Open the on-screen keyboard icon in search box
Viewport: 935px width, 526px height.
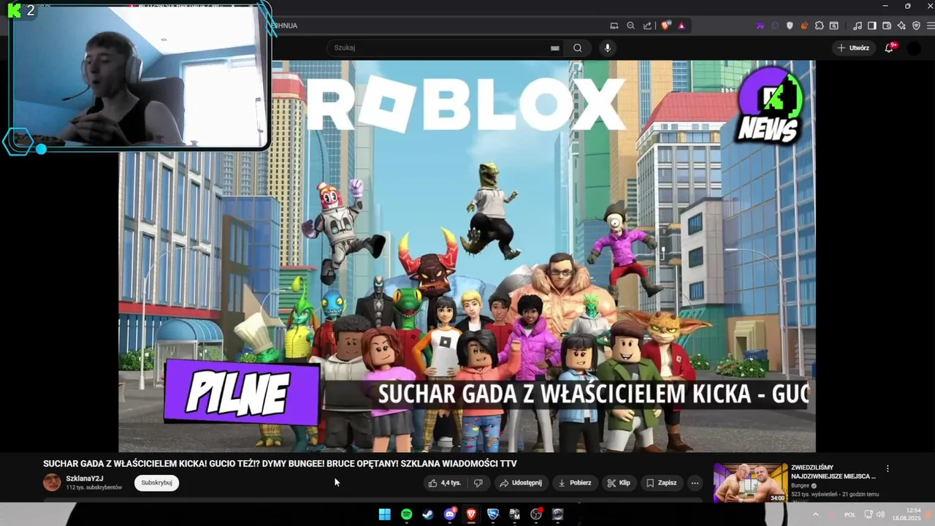pos(555,48)
